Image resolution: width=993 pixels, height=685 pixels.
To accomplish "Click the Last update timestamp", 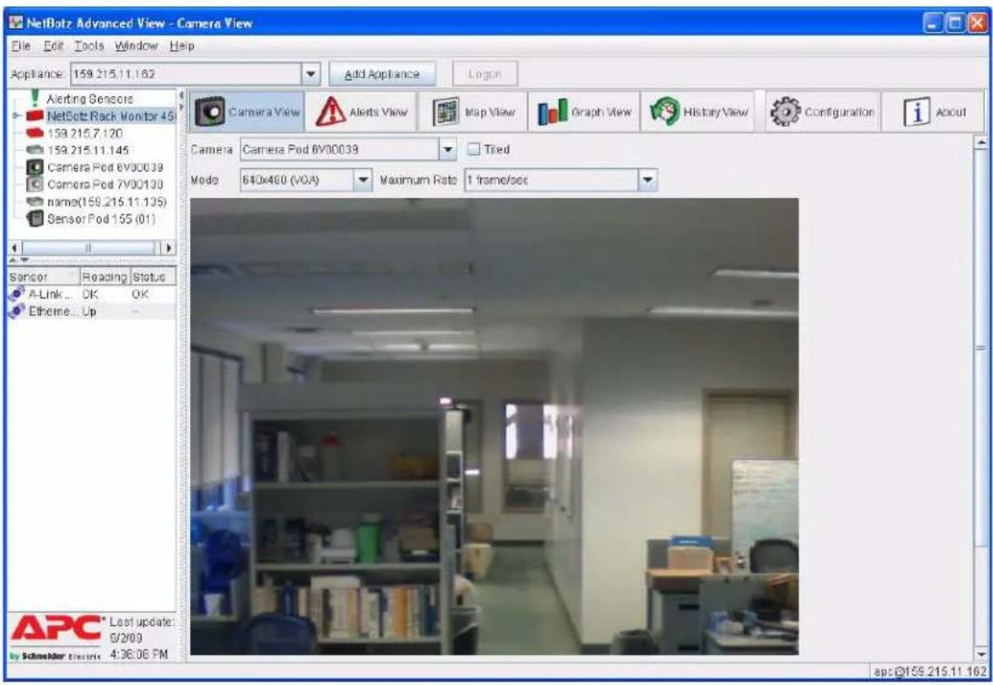I will click(141, 638).
